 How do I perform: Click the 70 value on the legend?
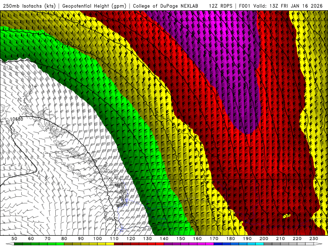48,239
